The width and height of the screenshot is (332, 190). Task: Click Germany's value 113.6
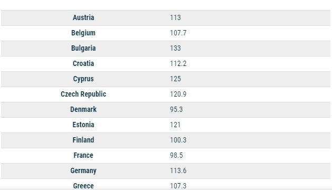coord(178,170)
